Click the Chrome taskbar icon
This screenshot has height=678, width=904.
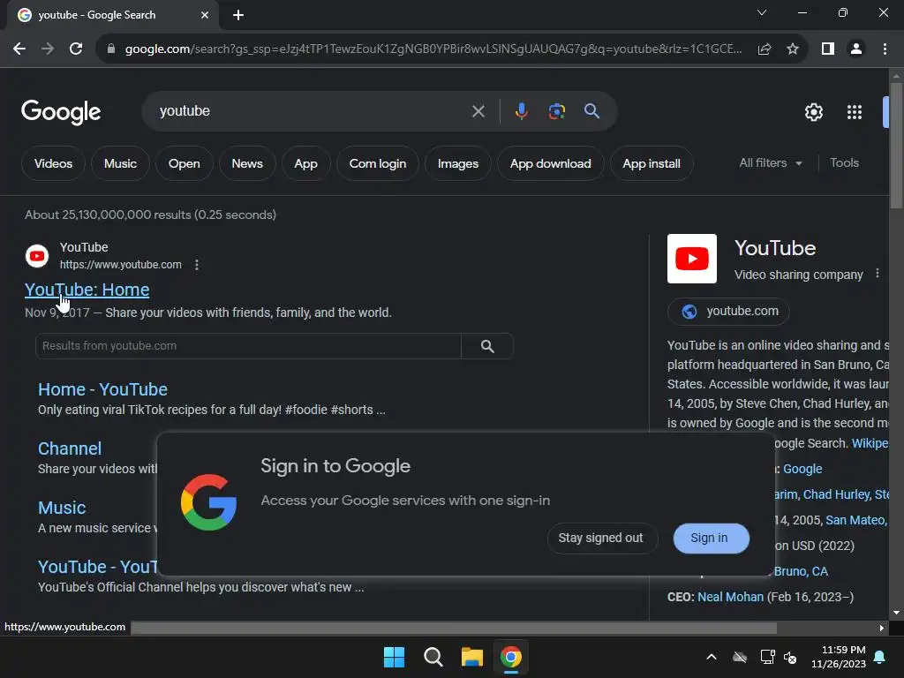pyautogui.click(x=511, y=657)
